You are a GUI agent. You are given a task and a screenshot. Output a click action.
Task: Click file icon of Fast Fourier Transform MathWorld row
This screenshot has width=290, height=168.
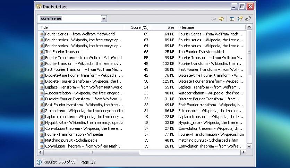point(42,69)
